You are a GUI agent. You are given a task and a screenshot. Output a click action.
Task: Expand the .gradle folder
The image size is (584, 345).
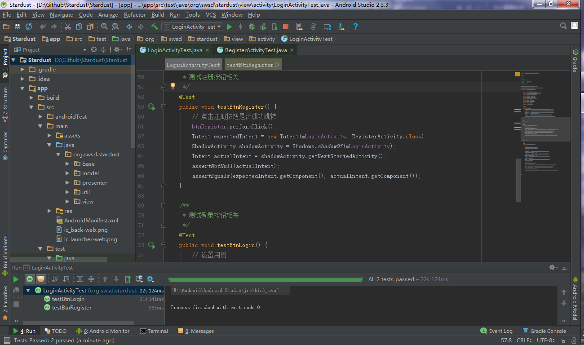pyautogui.click(x=23, y=70)
